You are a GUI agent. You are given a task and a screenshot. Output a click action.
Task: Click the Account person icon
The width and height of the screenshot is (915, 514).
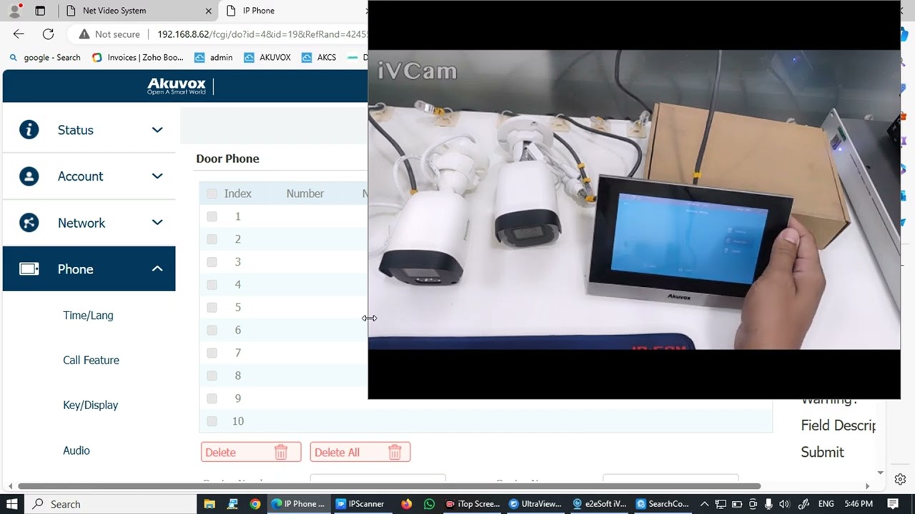tap(29, 176)
